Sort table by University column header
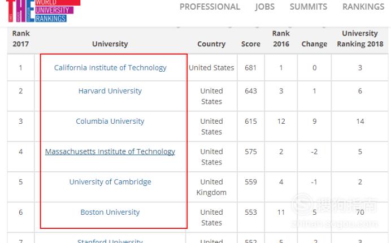391x243 pixels. 110,44
